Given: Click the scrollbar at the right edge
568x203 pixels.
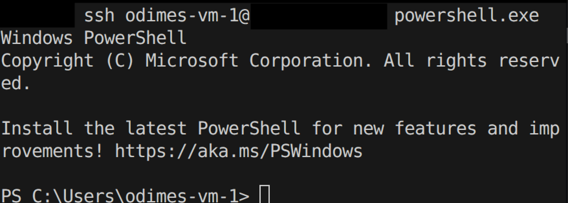Looking at the screenshot, I should 567,37.
